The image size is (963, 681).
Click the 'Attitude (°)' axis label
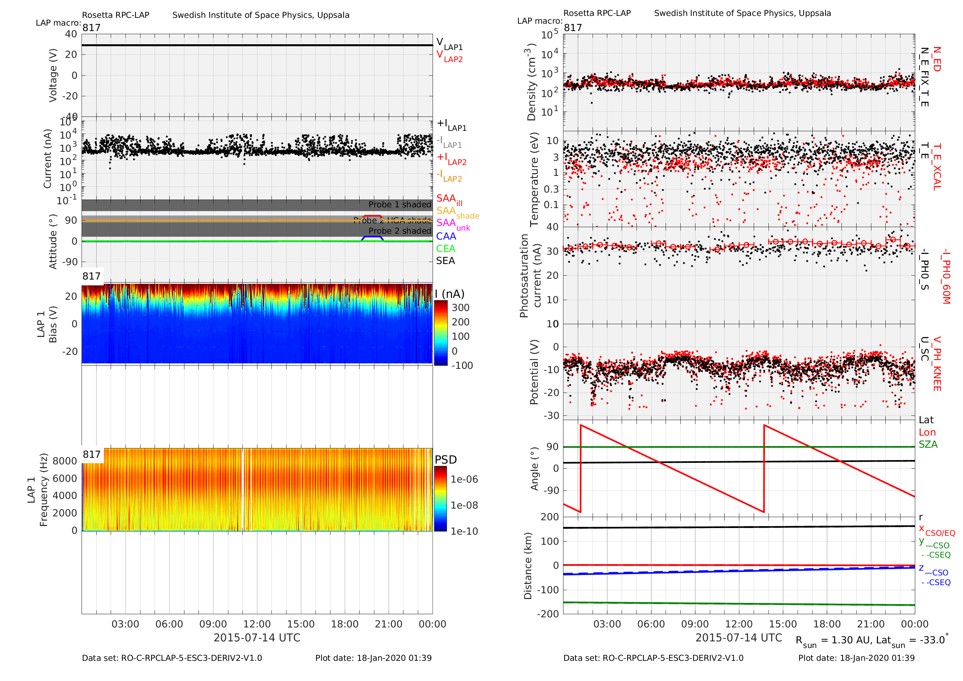click(52, 241)
